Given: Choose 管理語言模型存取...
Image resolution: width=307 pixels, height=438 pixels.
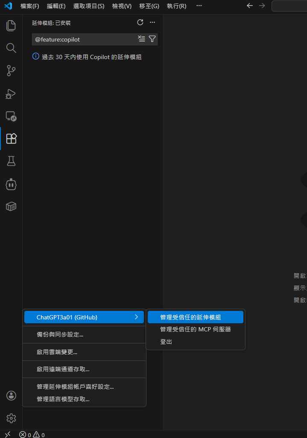Looking at the screenshot, I should pyautogui.click(x=84, y=399).
